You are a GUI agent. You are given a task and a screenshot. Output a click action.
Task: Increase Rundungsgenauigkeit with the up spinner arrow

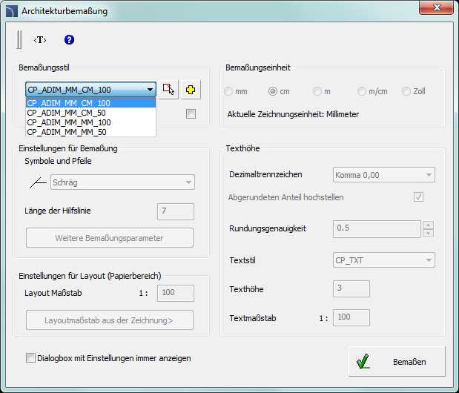tap(428, 225)
